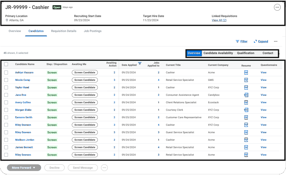
Task: Click the Send Message button
Action: tap(83, 168)
